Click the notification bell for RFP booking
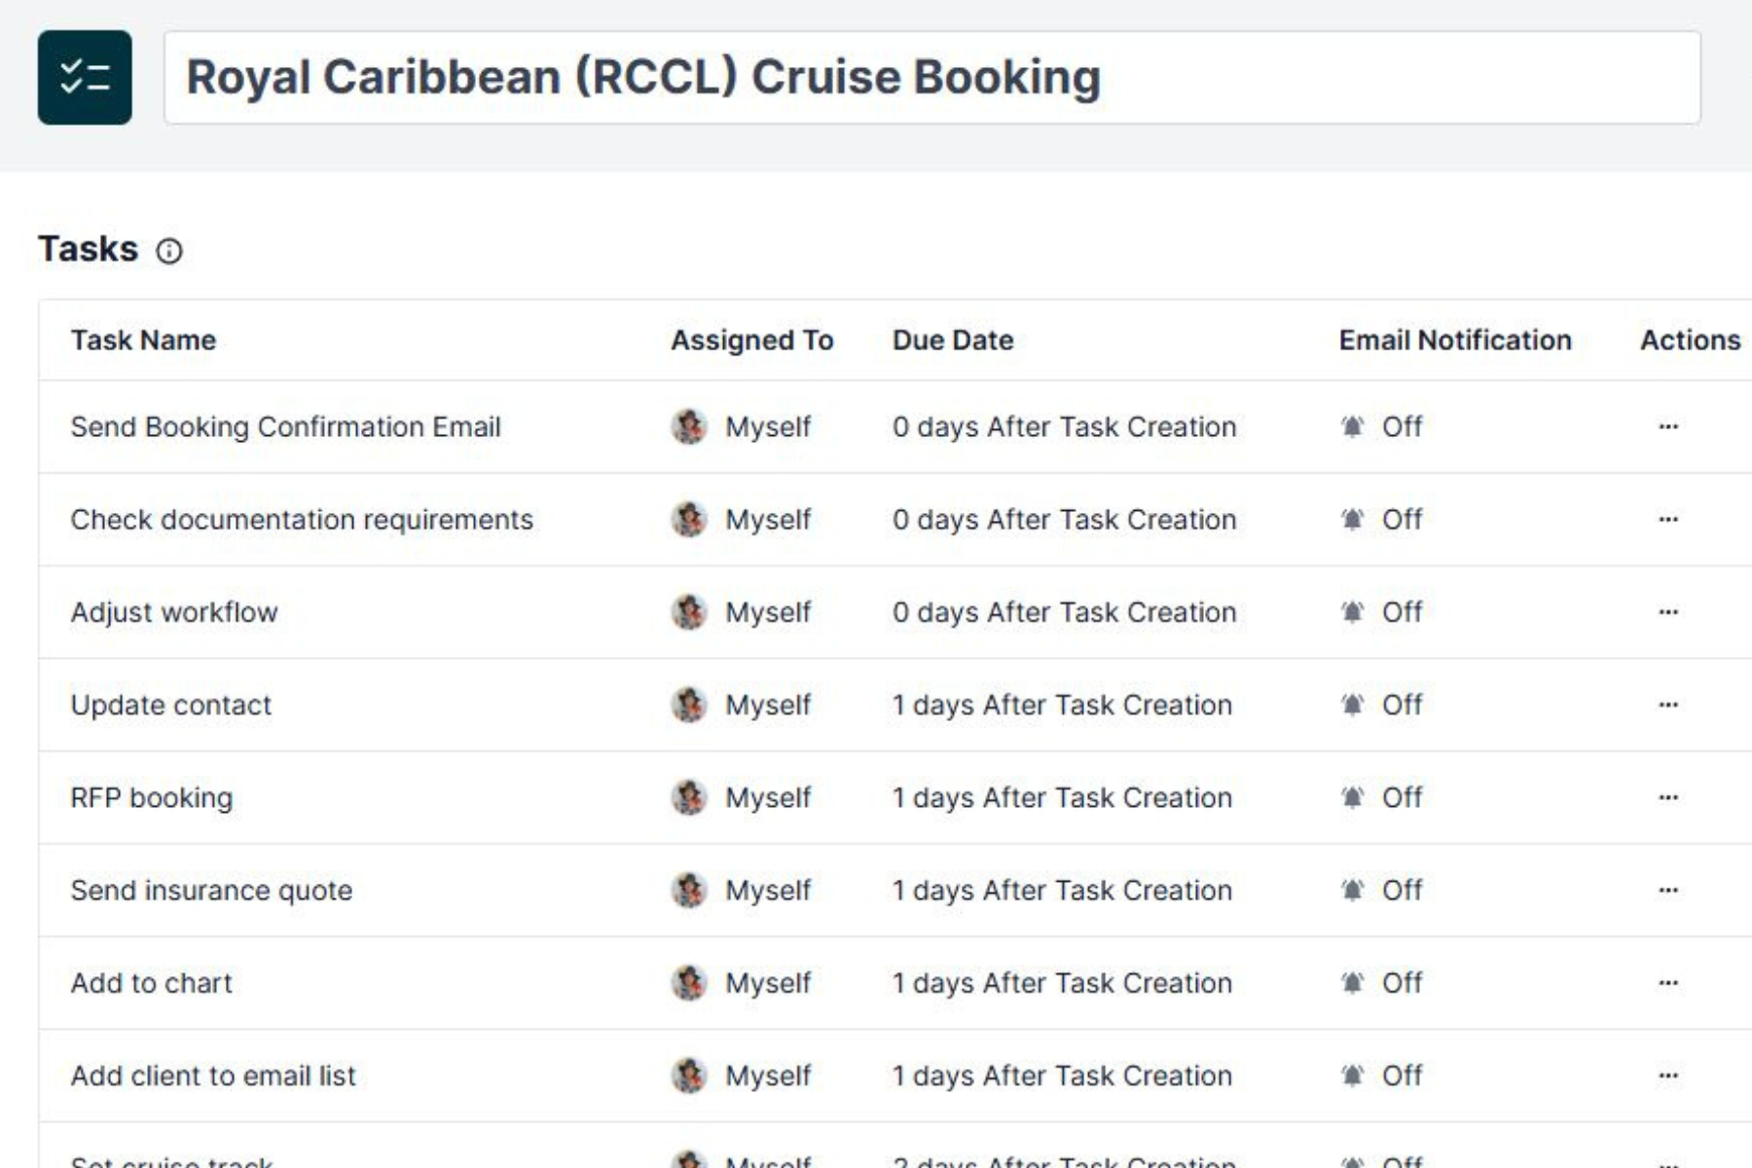 coord(1352,797)
